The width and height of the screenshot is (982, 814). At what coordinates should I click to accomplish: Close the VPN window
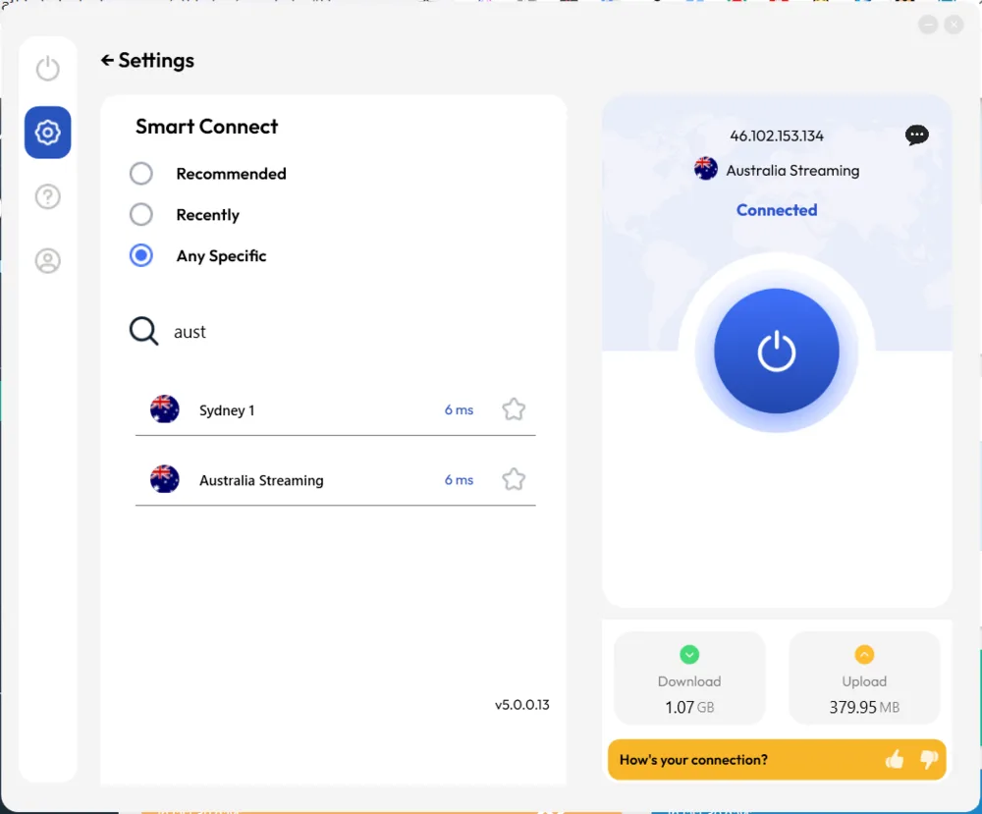(954, 25)
